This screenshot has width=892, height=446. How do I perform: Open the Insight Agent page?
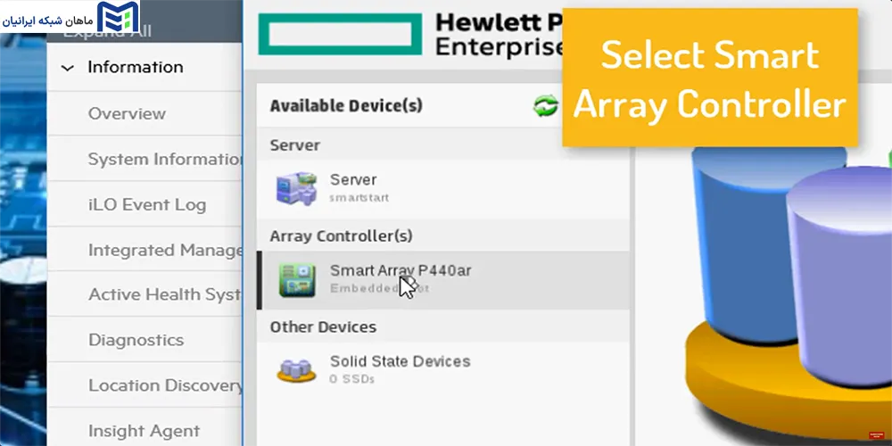click(144, 431)
